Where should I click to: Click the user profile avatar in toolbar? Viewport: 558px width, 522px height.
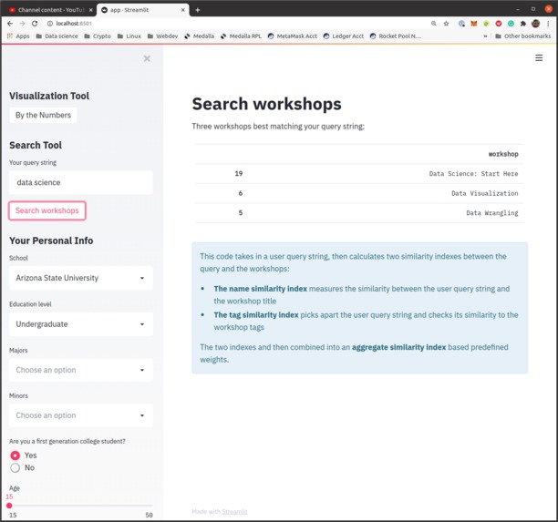535,24
